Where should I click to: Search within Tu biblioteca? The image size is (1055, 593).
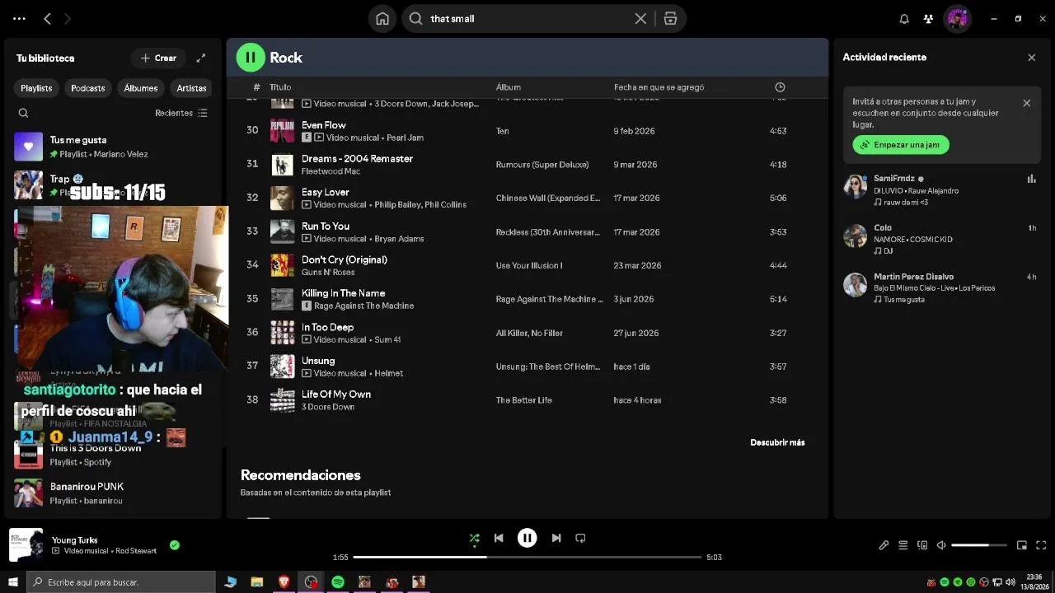click(x=23, y=113)
